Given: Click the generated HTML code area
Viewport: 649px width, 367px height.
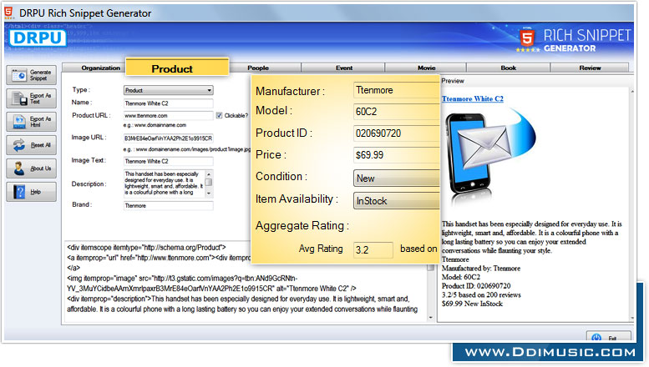Looking at the screenshot, I should click(x=244, y=280).
